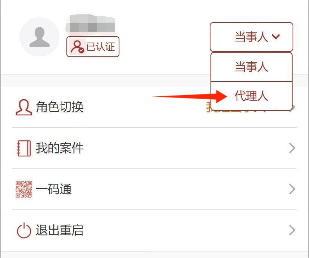Click the power icon beside 退出重启
Image resolution: width=309 pixels, height=258 pixels.
pos(24,230)
